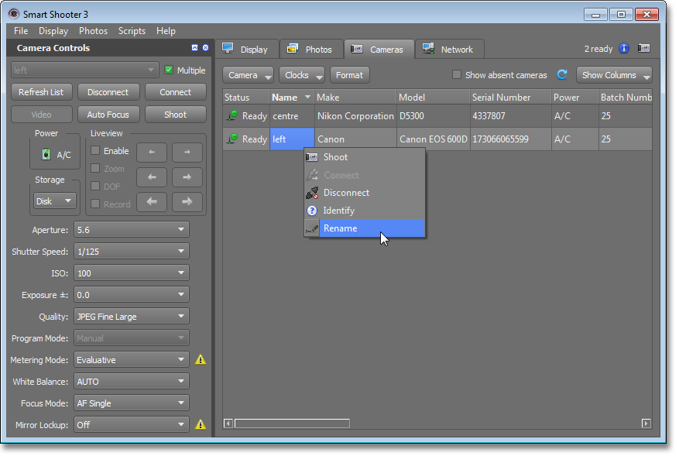Tick the Liveview Enable checkbox

(x=95, y=151)
